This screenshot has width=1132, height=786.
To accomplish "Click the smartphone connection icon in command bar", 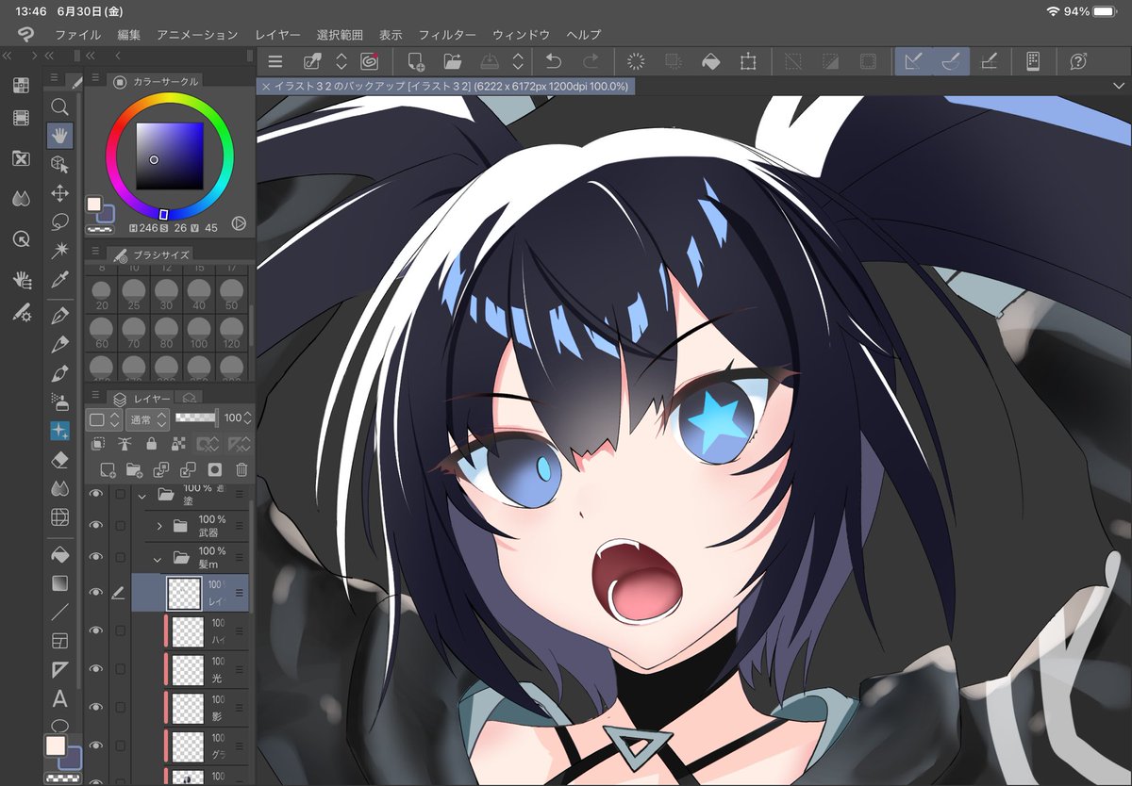I will point(1033,62).
